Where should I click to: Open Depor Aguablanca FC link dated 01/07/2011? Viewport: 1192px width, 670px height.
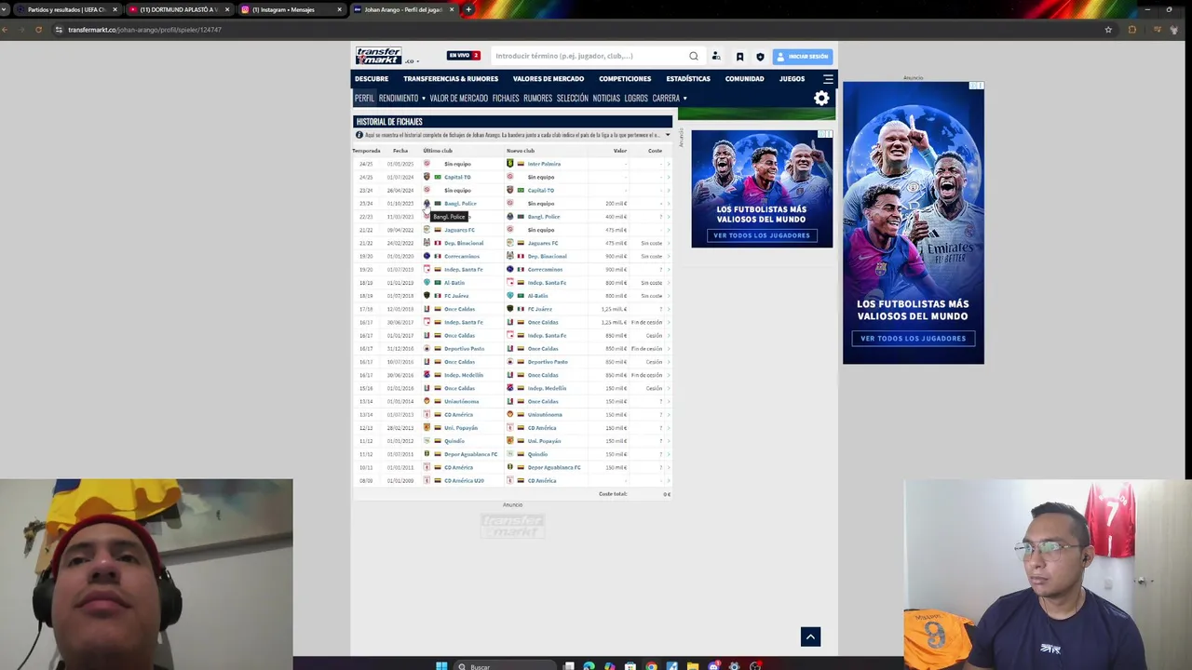[x=470, y=454]
